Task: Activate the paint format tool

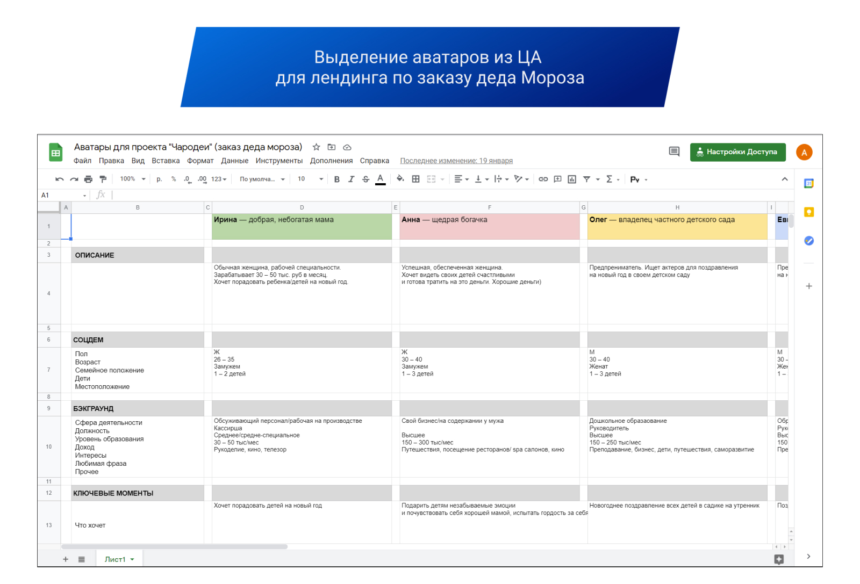Action: point(103,179)
